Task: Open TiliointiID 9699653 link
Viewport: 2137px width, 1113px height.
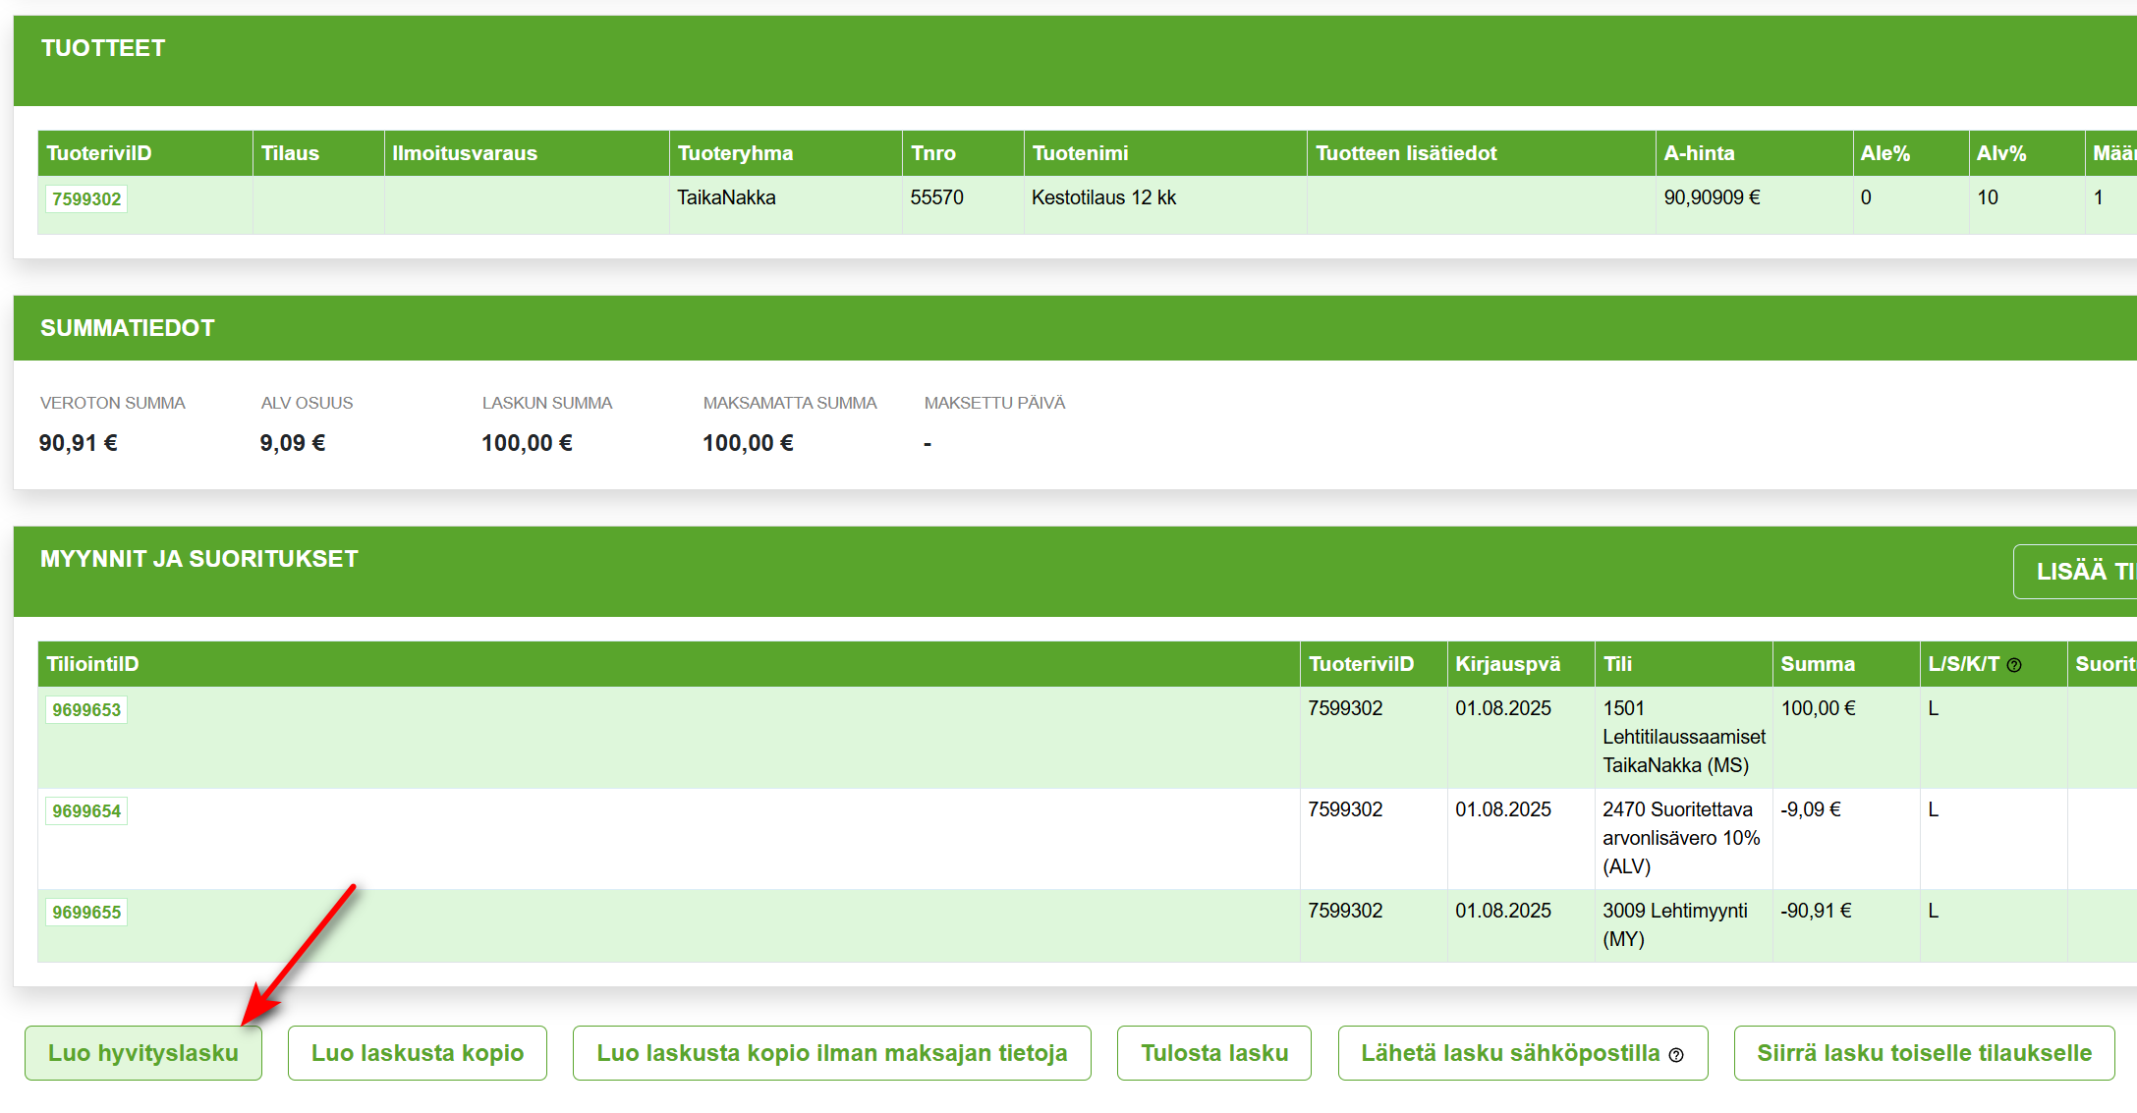Action: coord(86,710)
